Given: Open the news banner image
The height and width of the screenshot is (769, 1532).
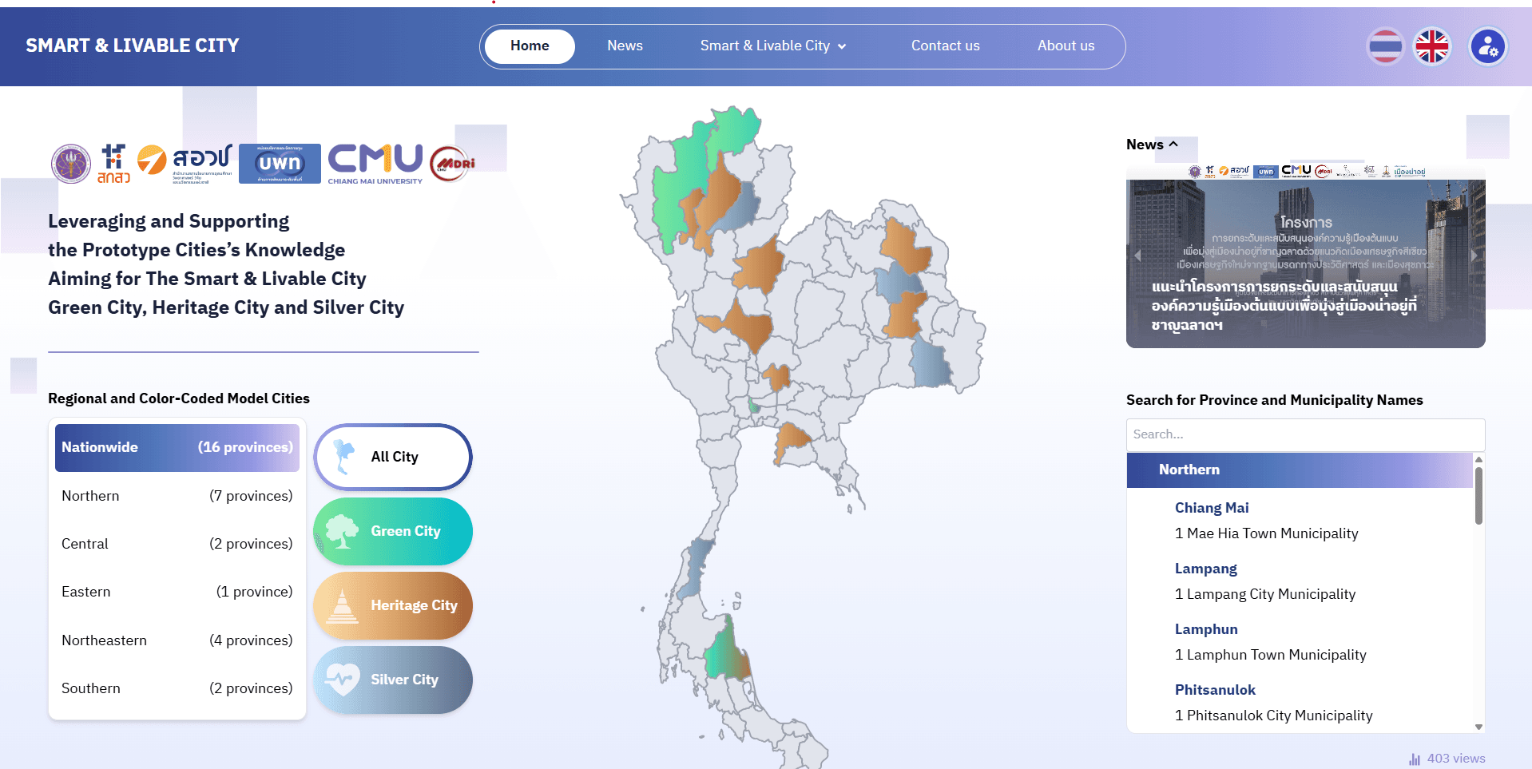Looking at the screenshot, I should [1305, 256].
